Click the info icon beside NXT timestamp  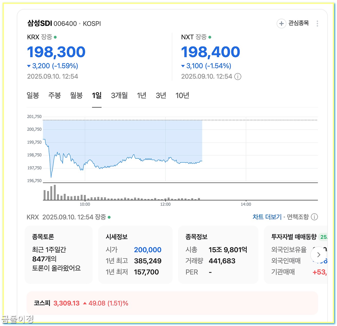click(x=238, y=76)
